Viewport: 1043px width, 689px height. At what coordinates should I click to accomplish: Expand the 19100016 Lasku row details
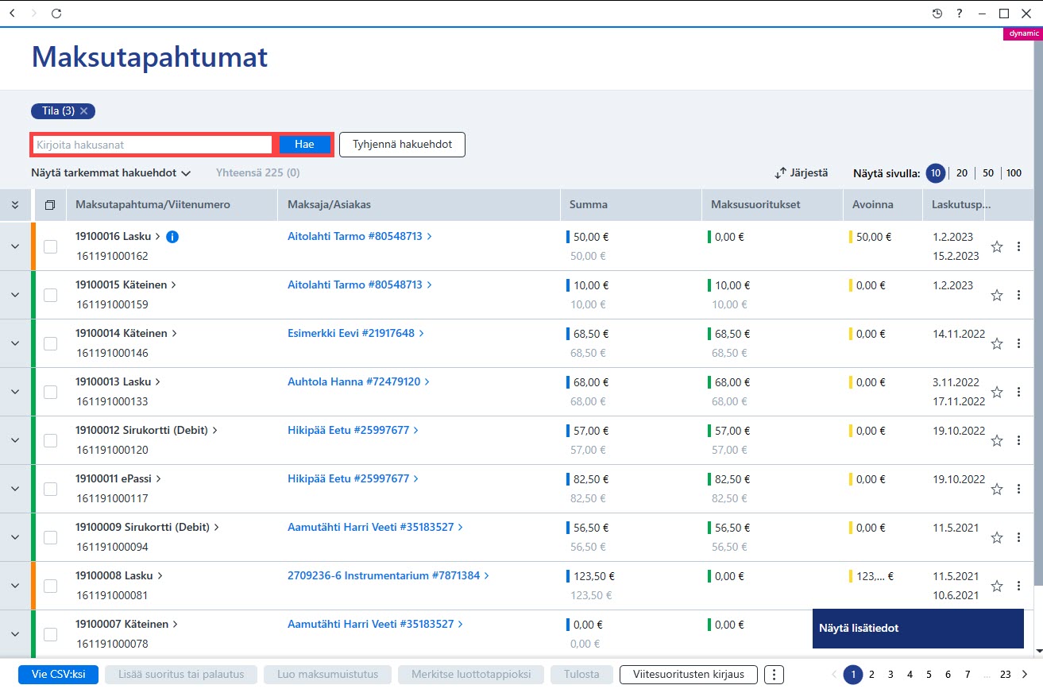point(14,246)
